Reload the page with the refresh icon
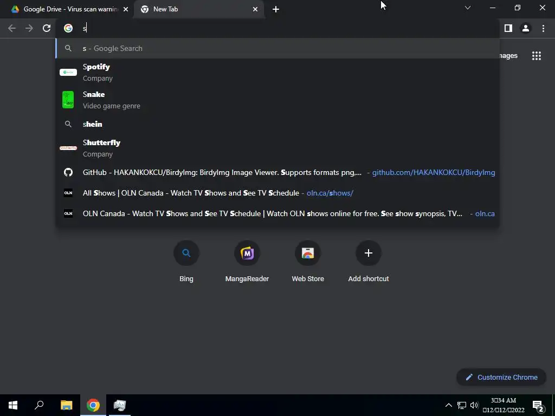Viewport: 555px width, 416px height. click(x=47, y=28)
